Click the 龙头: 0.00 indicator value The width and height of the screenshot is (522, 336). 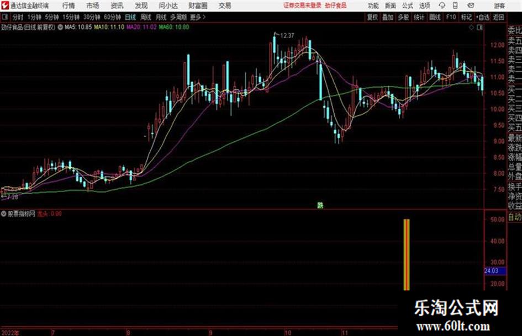49,214
